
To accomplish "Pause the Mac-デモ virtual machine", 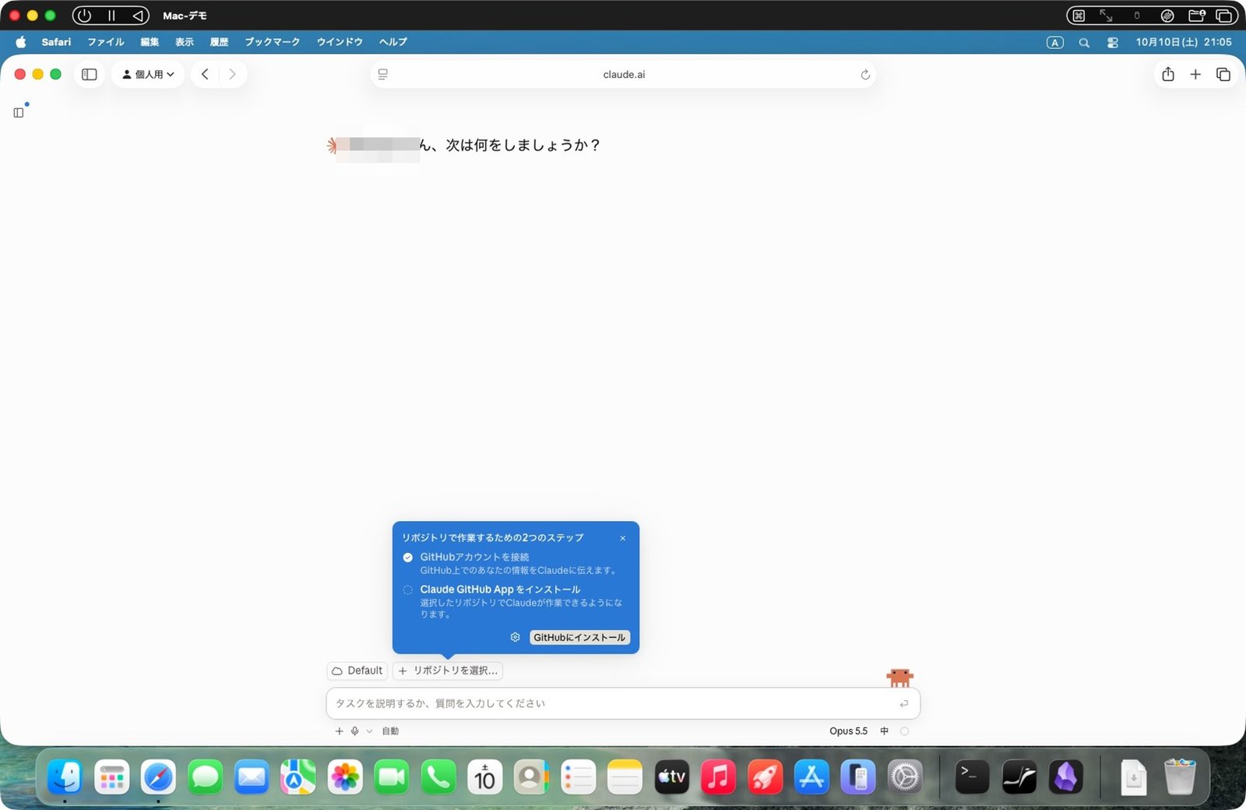I will [111, 16].
